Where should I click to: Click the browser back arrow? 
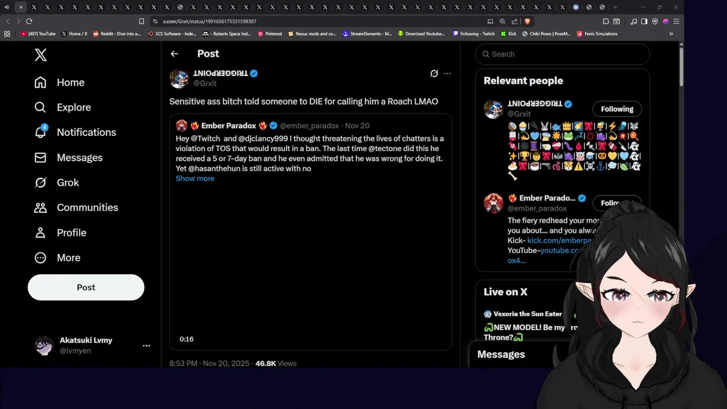tap(7, 21)
